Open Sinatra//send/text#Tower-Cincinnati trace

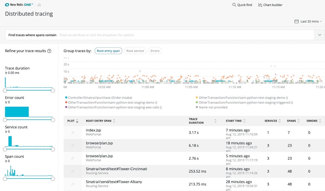pyautogui.click(x=116, y=169)
